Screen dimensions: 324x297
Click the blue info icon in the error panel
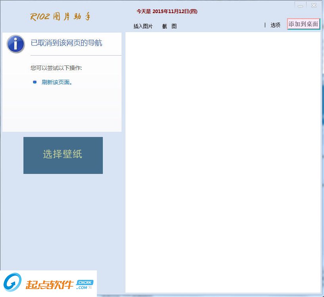[15, 44]
